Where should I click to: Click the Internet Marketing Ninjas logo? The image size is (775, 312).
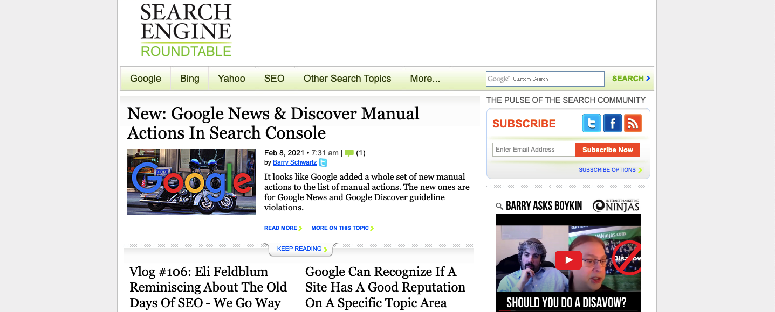tap(616, 205)
